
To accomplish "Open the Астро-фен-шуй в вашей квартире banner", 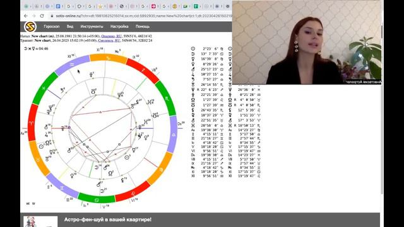I will click(x=108, y=219).
